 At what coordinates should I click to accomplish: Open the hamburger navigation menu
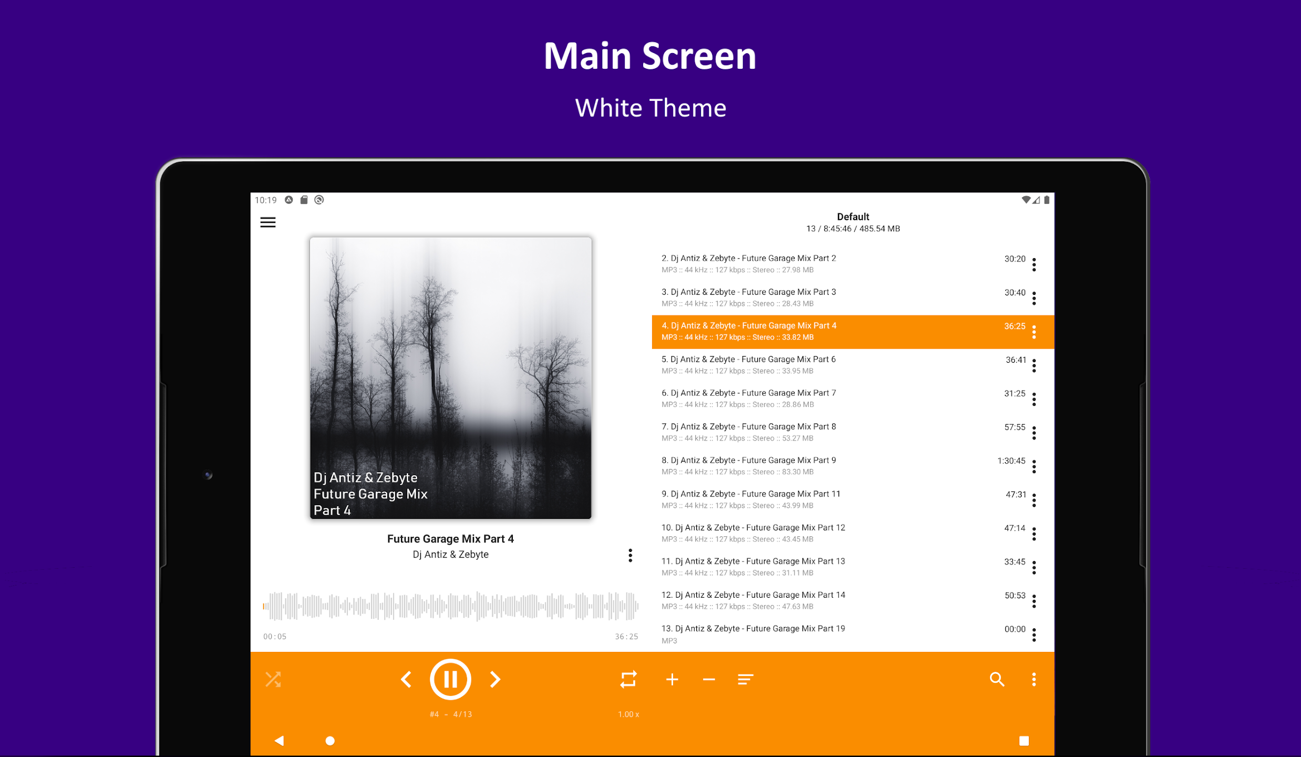coord(268,222)
